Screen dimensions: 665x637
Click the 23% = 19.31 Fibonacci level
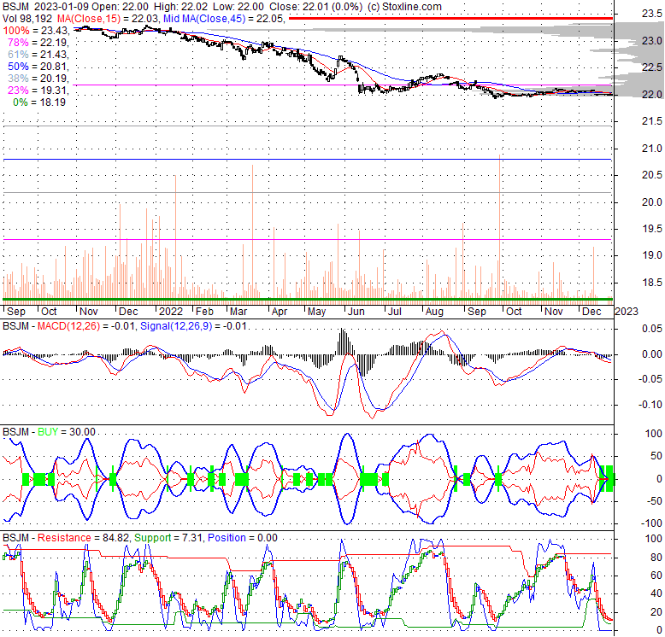pos(38,91)
